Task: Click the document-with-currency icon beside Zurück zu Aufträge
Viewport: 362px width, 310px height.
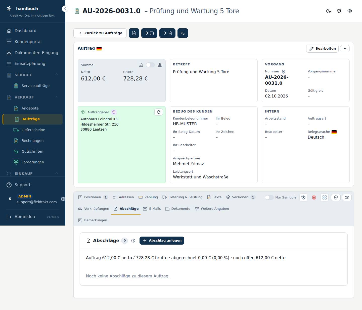Action: click(x=134, y=33)
